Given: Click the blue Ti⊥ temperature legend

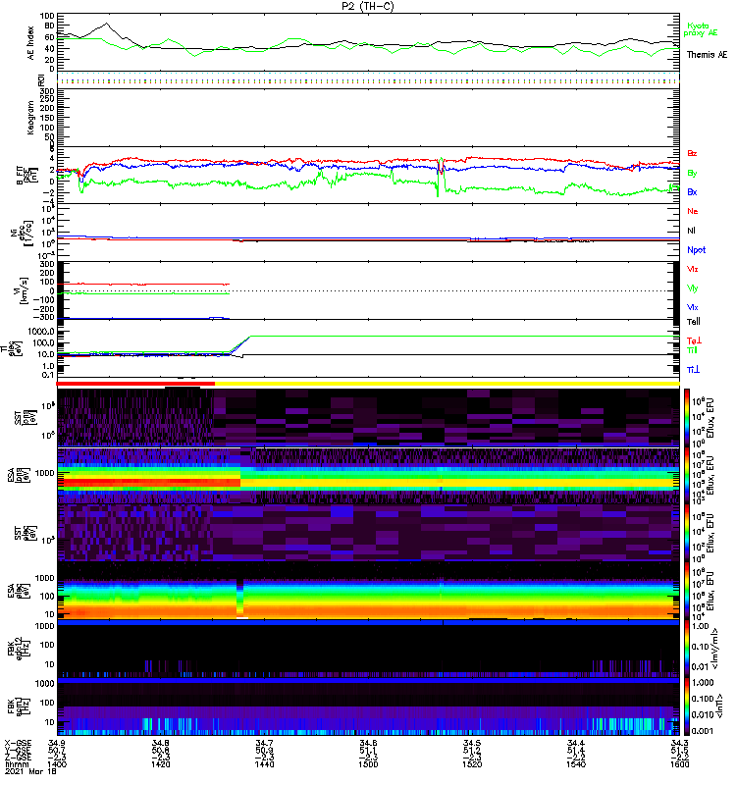Looking at the screenshot, I should coord(693,369).
